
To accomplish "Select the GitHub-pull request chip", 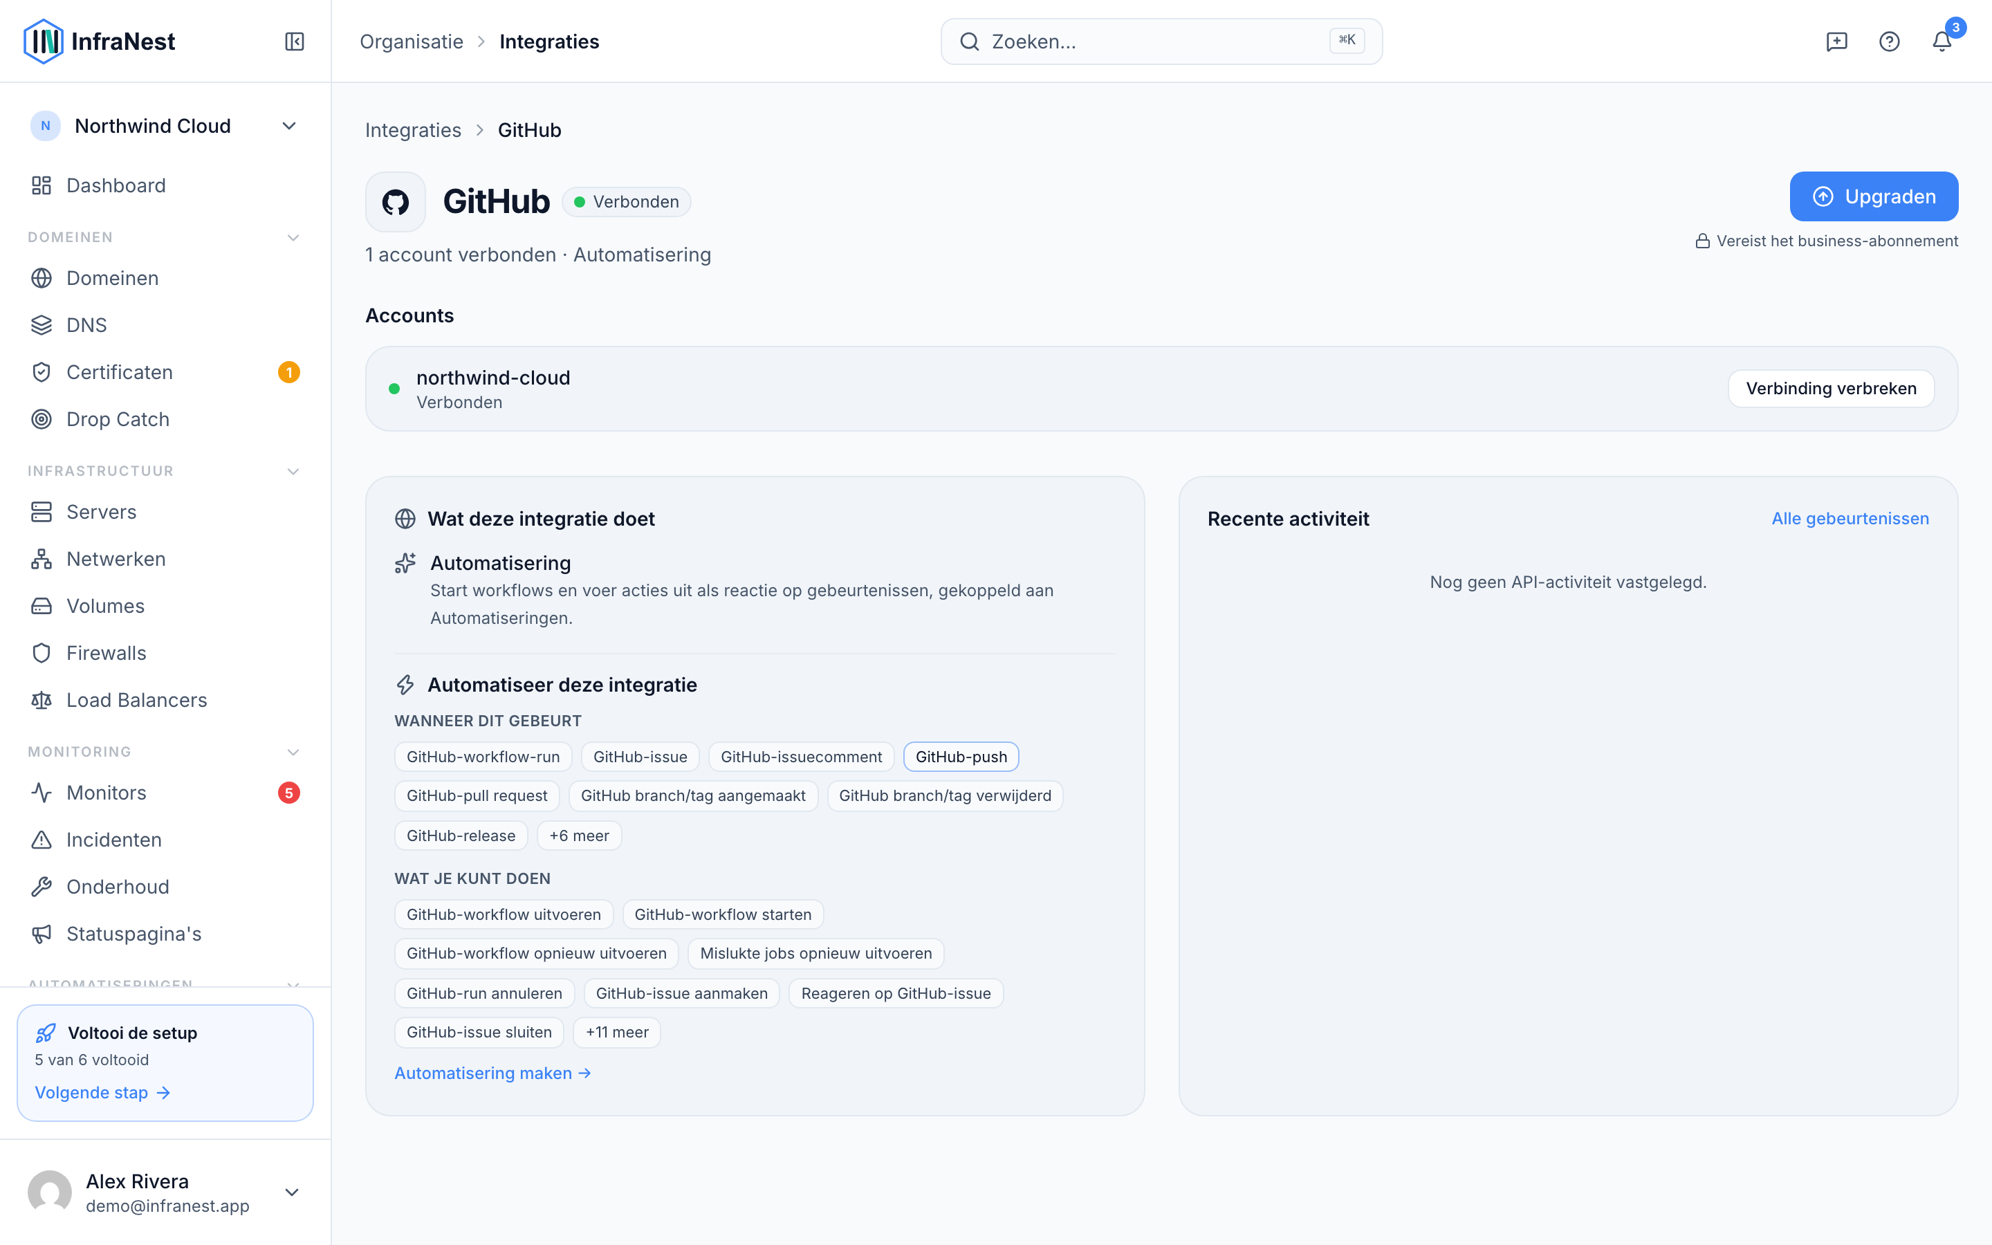I will tap(477, 795).
